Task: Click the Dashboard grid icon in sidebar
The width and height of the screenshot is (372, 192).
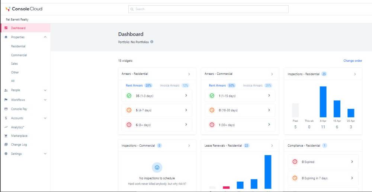Action: (6, 28)
